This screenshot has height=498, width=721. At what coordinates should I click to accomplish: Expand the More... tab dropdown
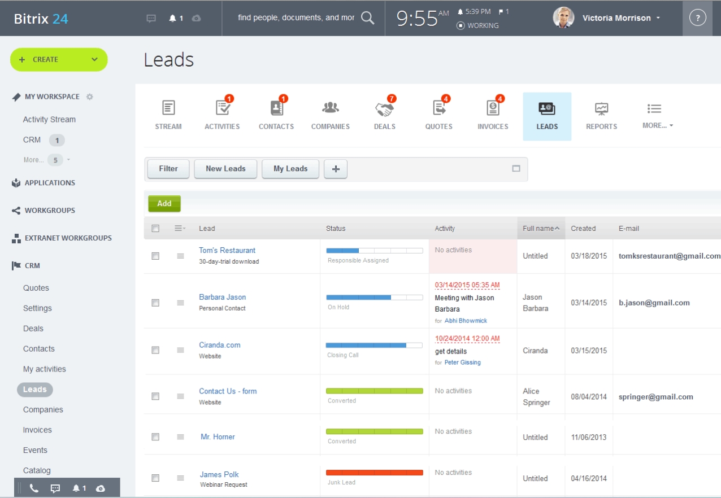[658, 125]
